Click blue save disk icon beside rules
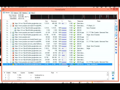 (x=113, y=78)
